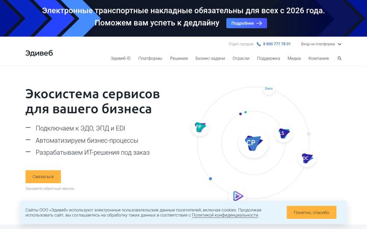367x229 pixels.
Task: Click the Подробнее banner button
Action: click(x=247, y=23)
